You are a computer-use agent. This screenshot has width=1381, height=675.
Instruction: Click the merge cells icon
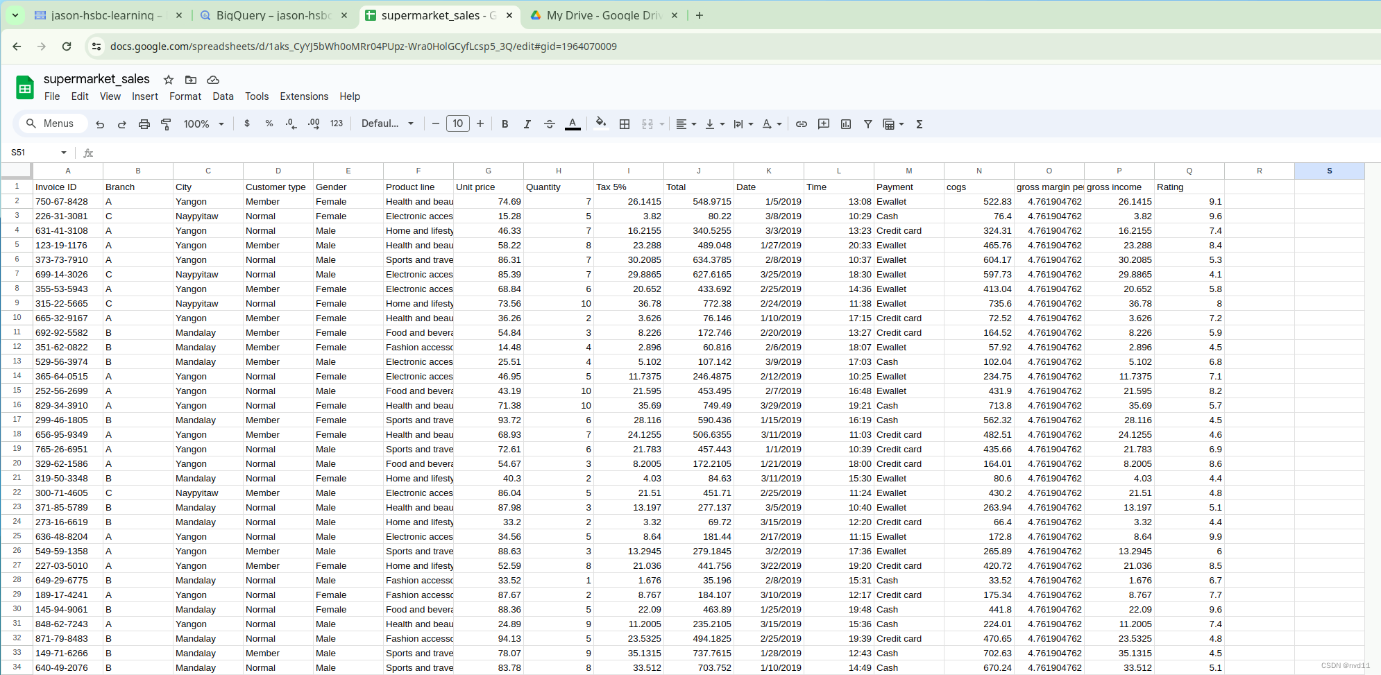647,124
